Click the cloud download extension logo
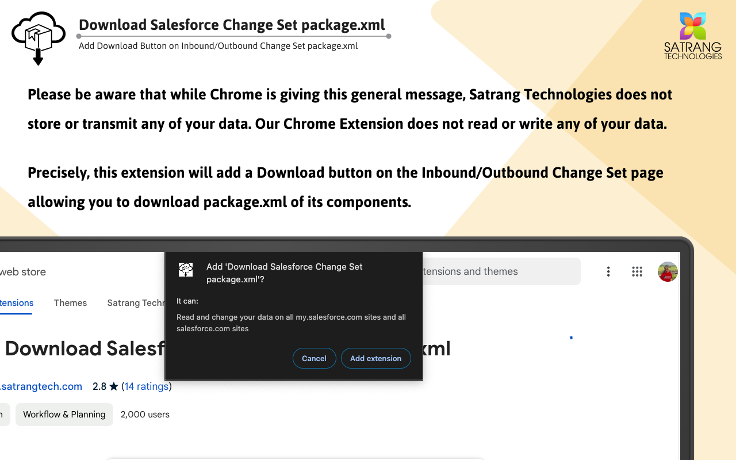 (x=38, y=37)
